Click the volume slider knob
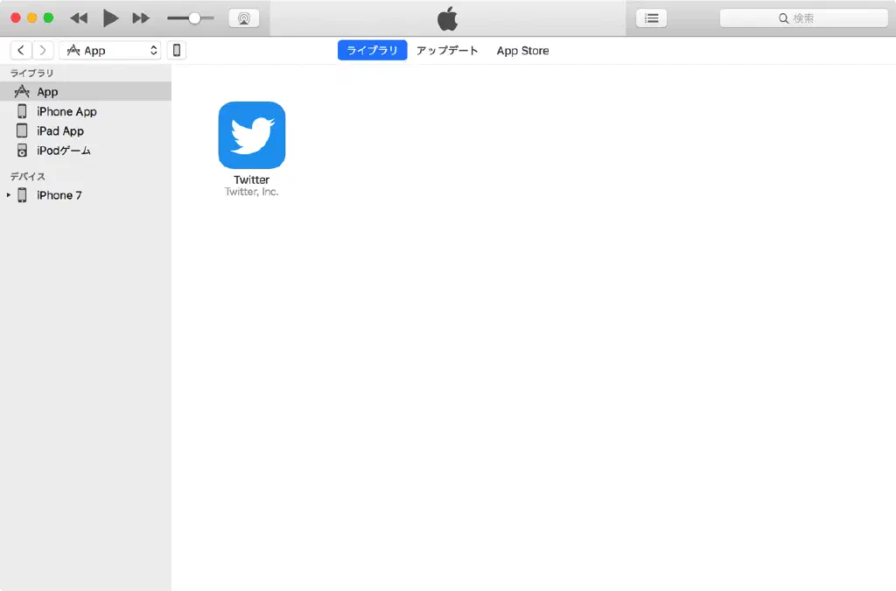 click(194, 18)
